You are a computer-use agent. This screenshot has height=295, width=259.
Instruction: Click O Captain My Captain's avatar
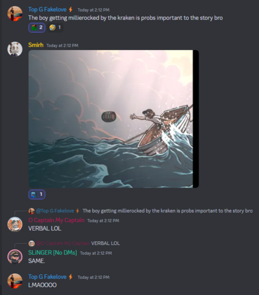click(x=15, y=224)
